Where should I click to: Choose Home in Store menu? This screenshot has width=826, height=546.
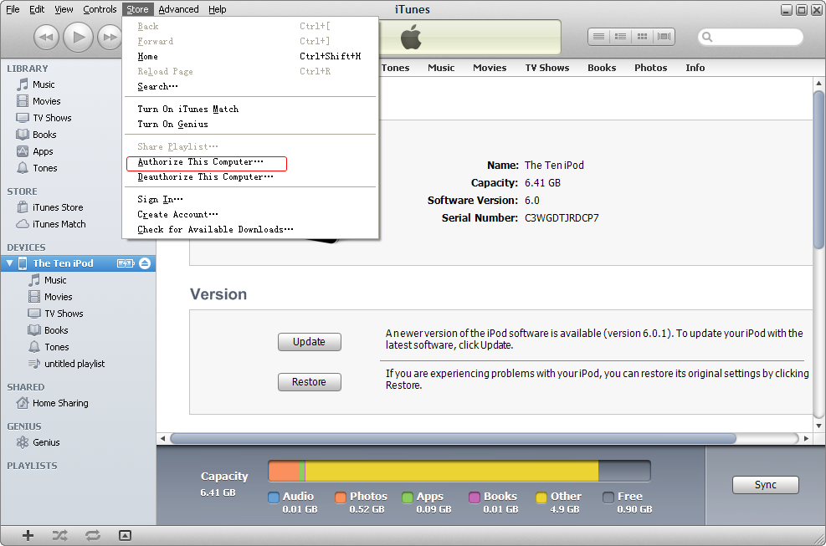point(250,56)
